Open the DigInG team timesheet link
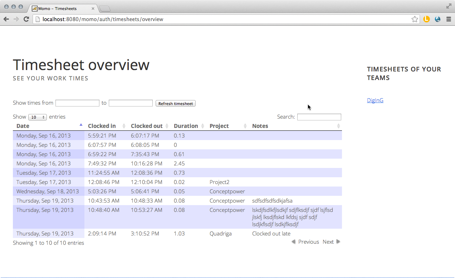The height and width of the screenshot is (278, 455). [375, 100]
